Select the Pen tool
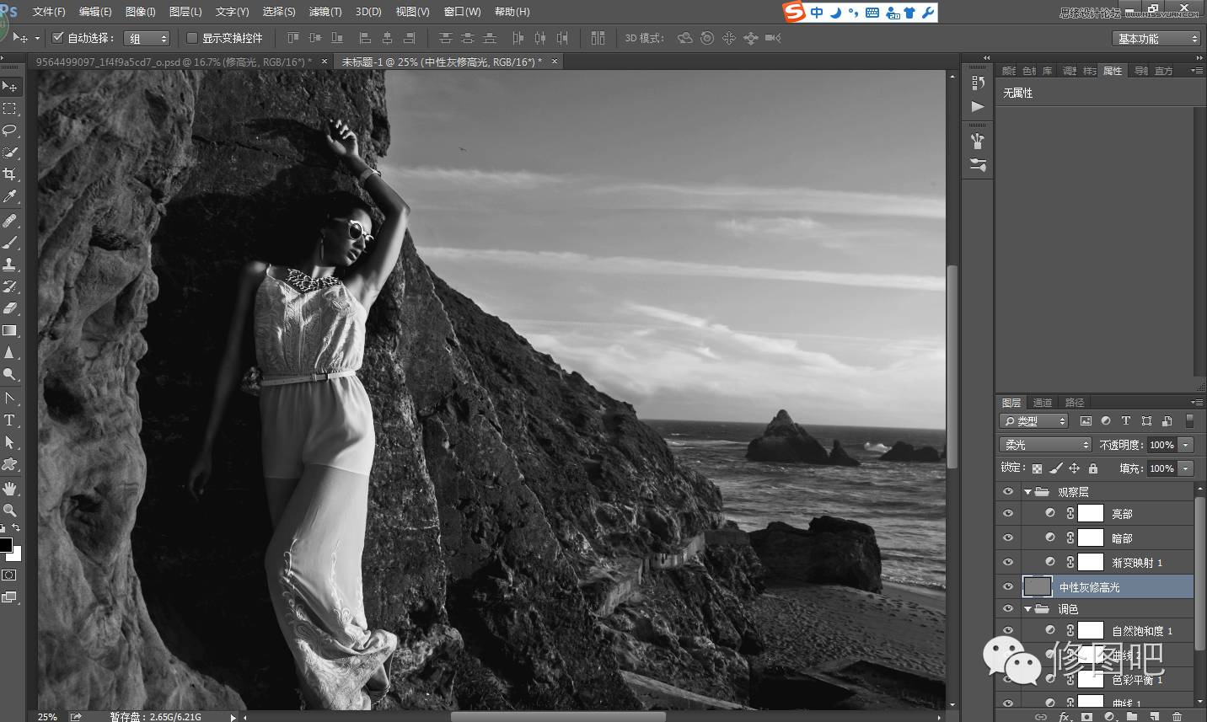Viewport: 1207px width, 722px height. click(x=10, y=398)
